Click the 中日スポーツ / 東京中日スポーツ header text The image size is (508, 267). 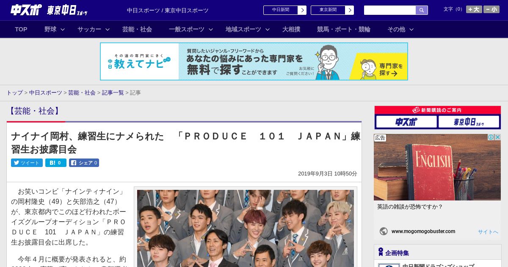168,10
